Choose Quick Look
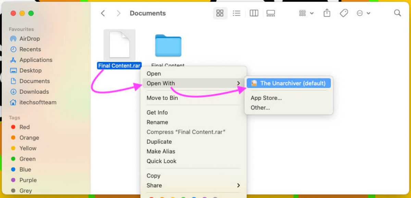This screenshot has height=198, width=411. pos(162,161)
